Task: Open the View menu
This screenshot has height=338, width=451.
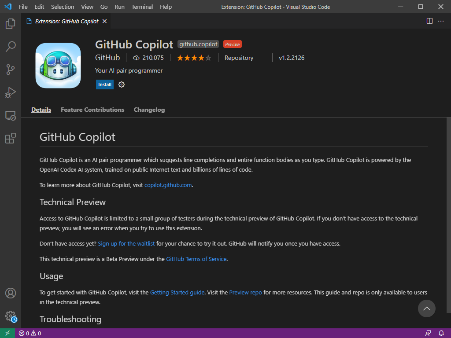Action: [87, 7]
